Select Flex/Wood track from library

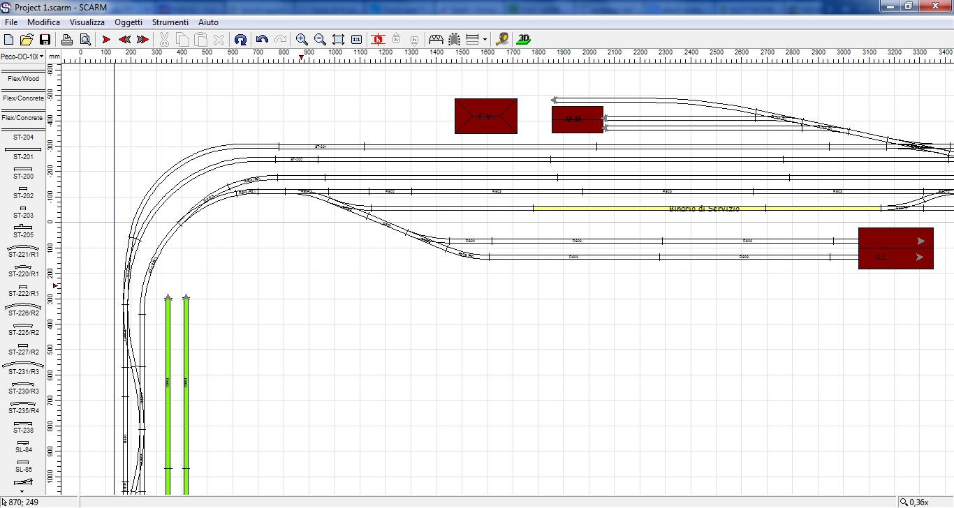[x=23, y=76]
